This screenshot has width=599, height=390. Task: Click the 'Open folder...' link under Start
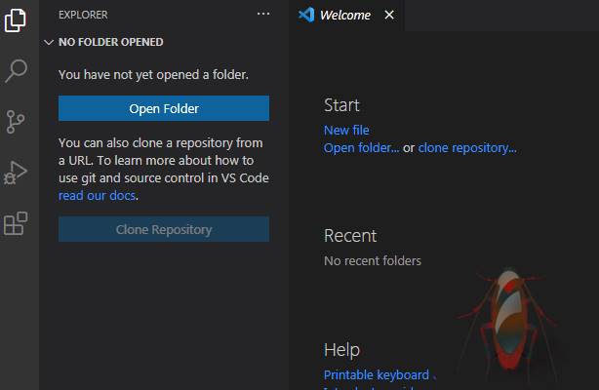click(x=361, y=148)
